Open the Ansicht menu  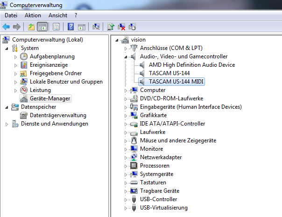(x=58, y=15)
